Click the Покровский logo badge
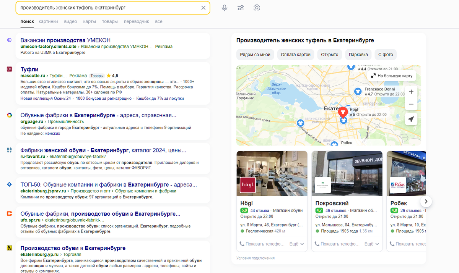 tap(322, 185)
